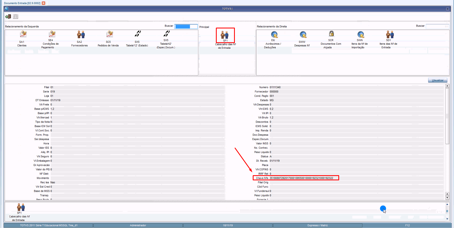
Task: Click the Vlr.ICMS value 0.2
Action: tap(271, 109)
